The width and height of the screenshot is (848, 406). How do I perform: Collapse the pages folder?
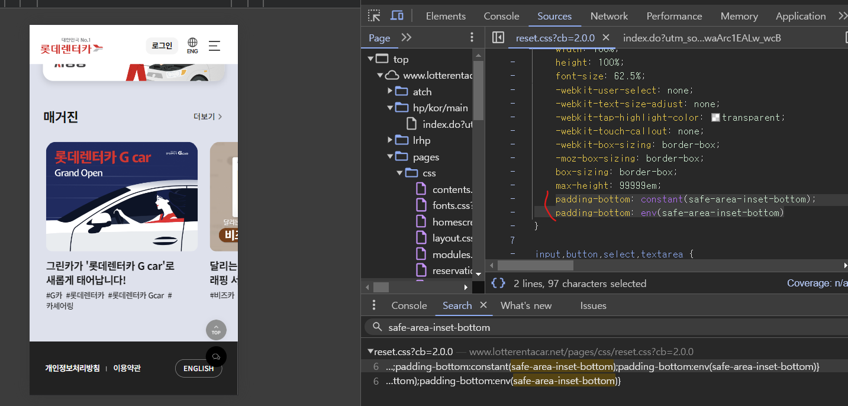[390, 157]
